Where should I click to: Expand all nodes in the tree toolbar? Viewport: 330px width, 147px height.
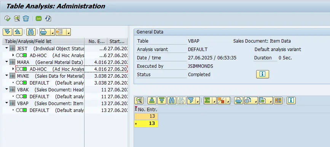7,32
